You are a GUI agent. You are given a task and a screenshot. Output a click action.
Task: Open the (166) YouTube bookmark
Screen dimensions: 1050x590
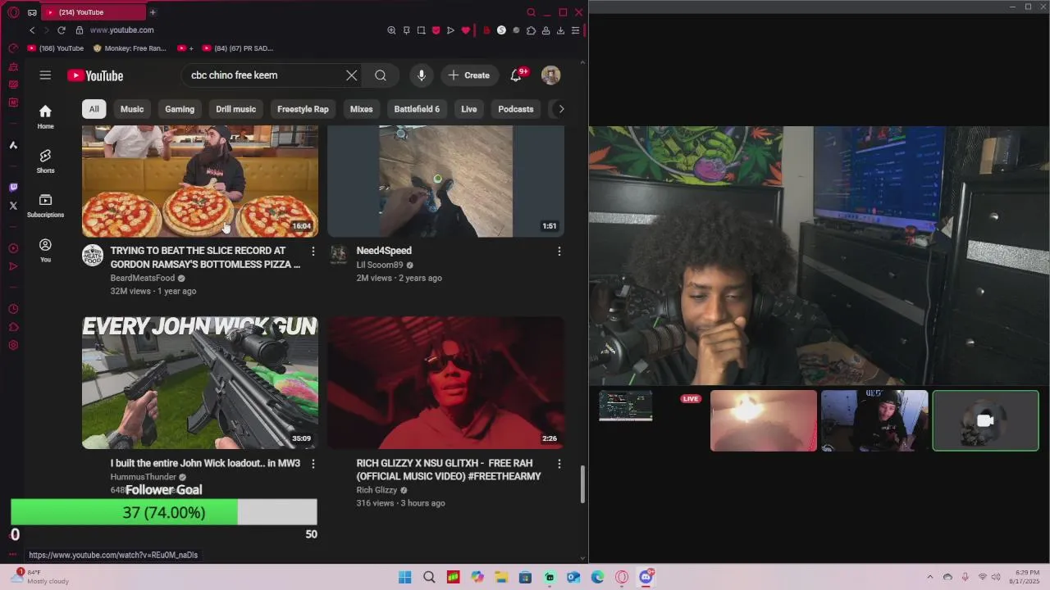56,48
